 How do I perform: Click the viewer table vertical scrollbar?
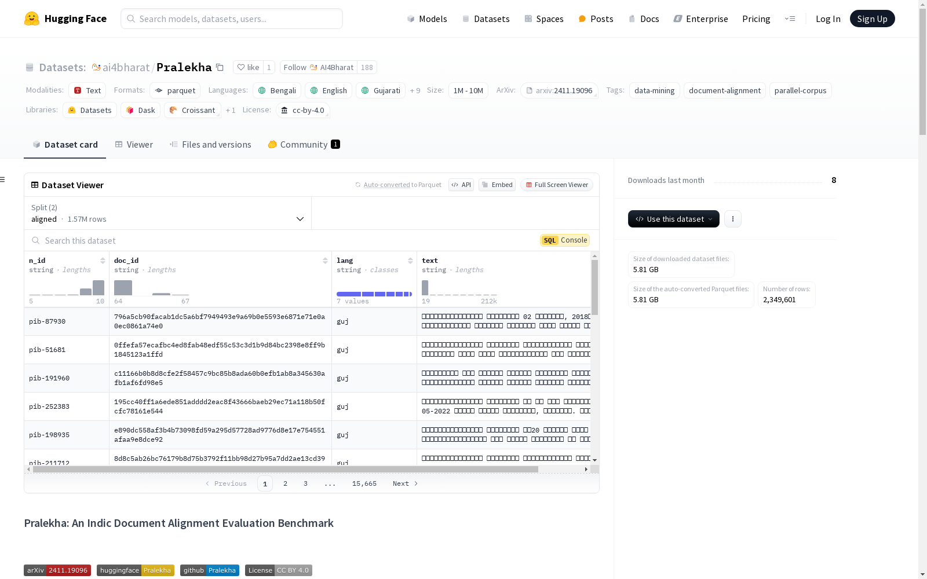click(594, 288)
